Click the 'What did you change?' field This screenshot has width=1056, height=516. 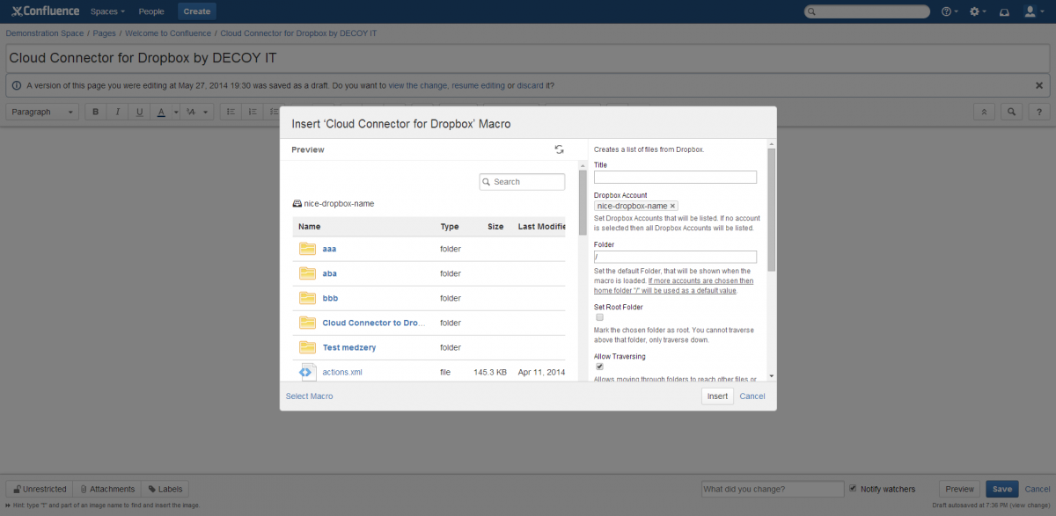(773, 489)
